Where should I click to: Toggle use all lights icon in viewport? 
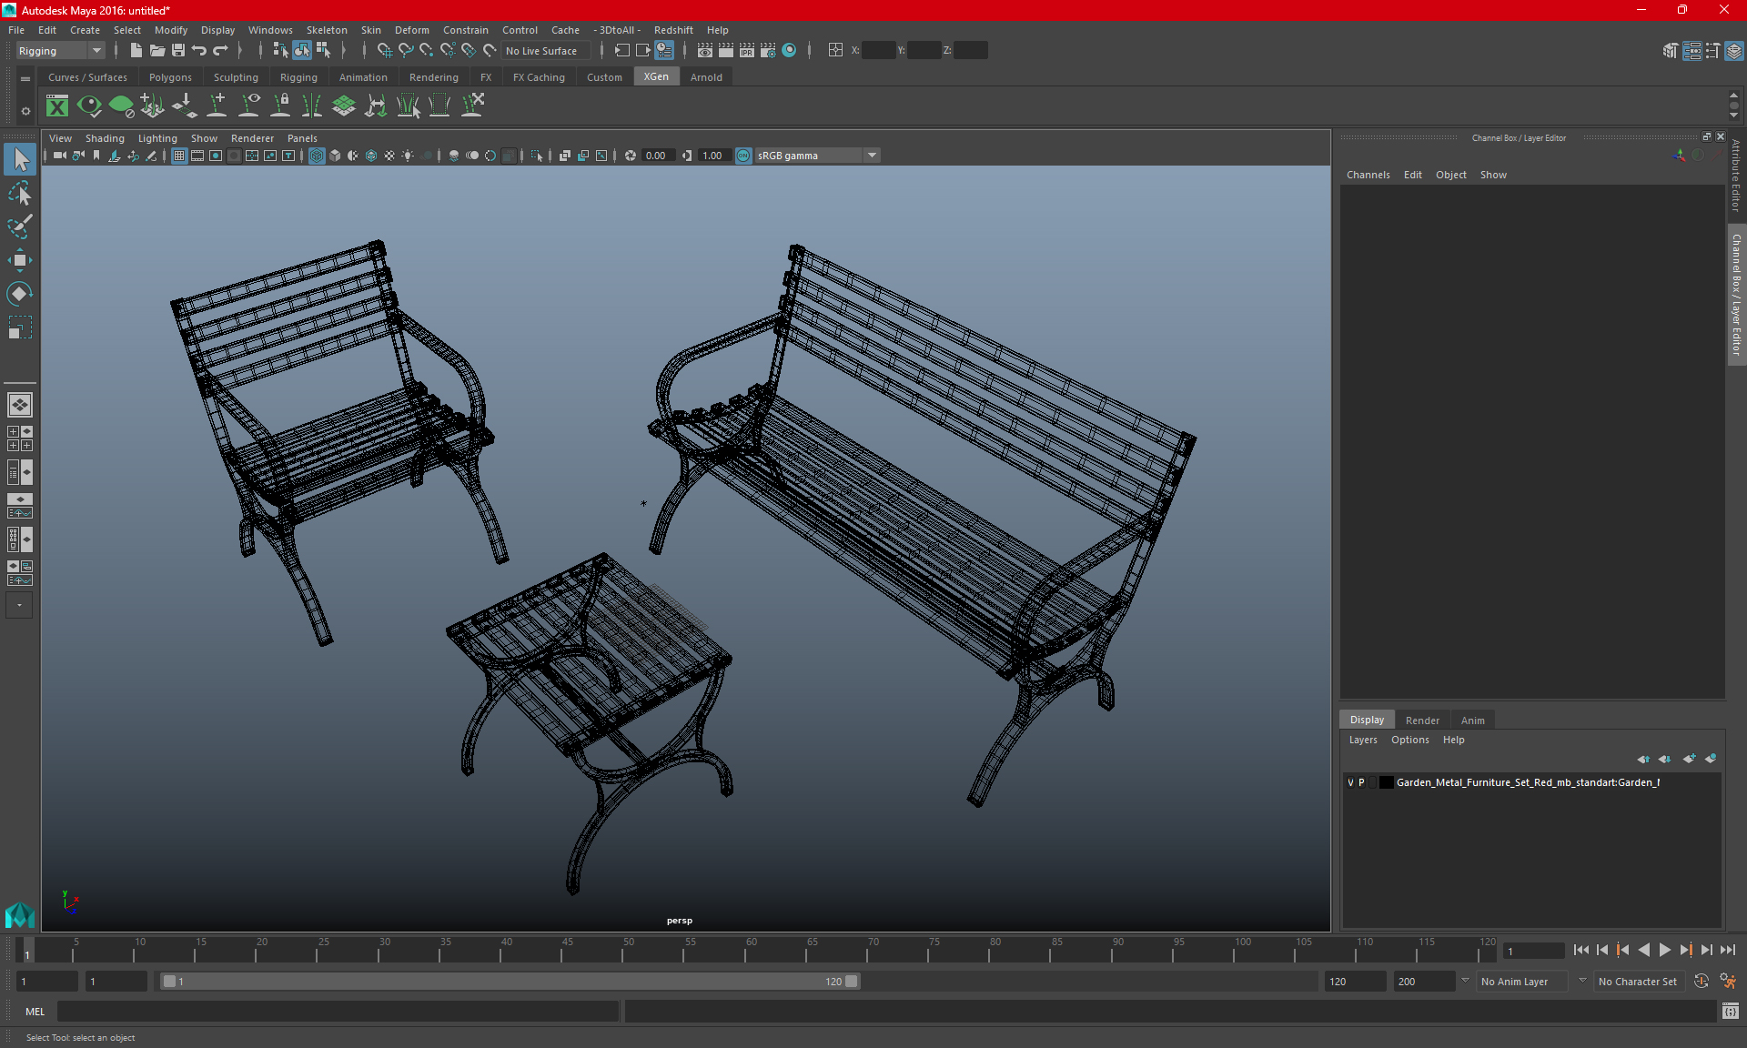[408, 156]
